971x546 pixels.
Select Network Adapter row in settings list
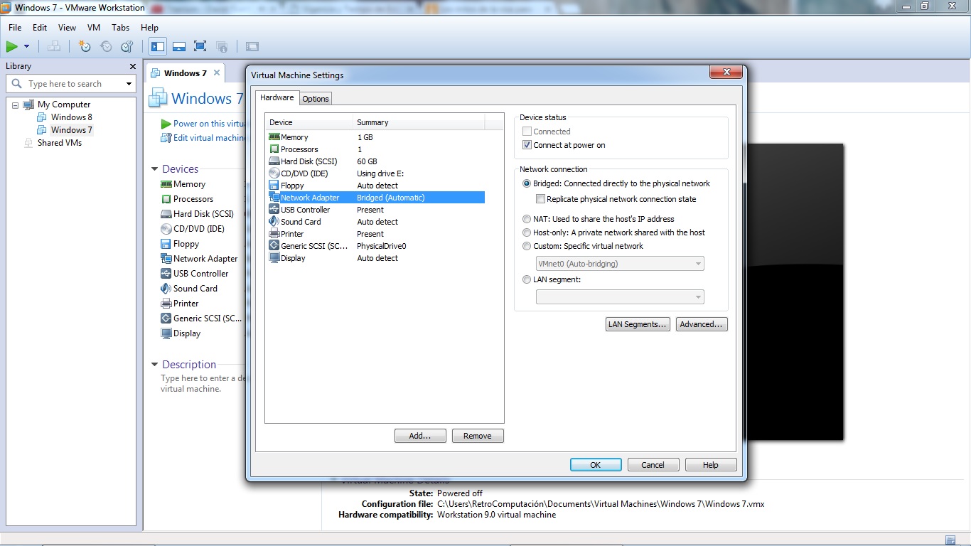376,198
